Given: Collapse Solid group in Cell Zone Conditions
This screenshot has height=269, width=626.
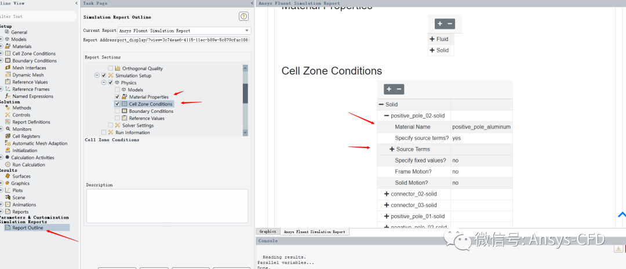Looking at the screenshot, I should [x=380, y=104].
